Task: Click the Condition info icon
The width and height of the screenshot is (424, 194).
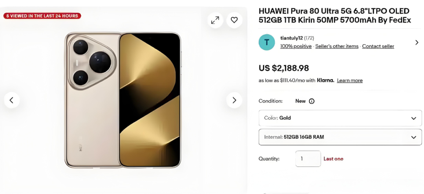Action: 312,101
